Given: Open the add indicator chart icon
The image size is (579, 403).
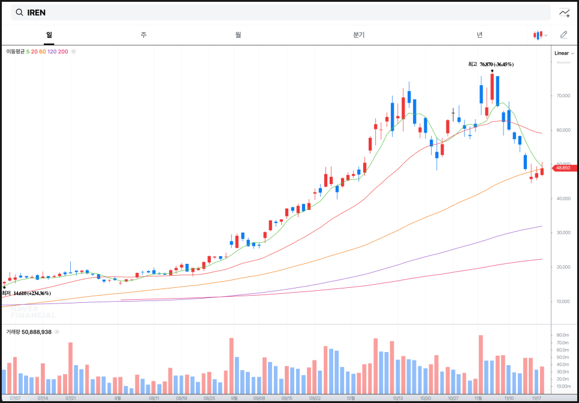Looking at the screenshot, I should coord(564,13).
